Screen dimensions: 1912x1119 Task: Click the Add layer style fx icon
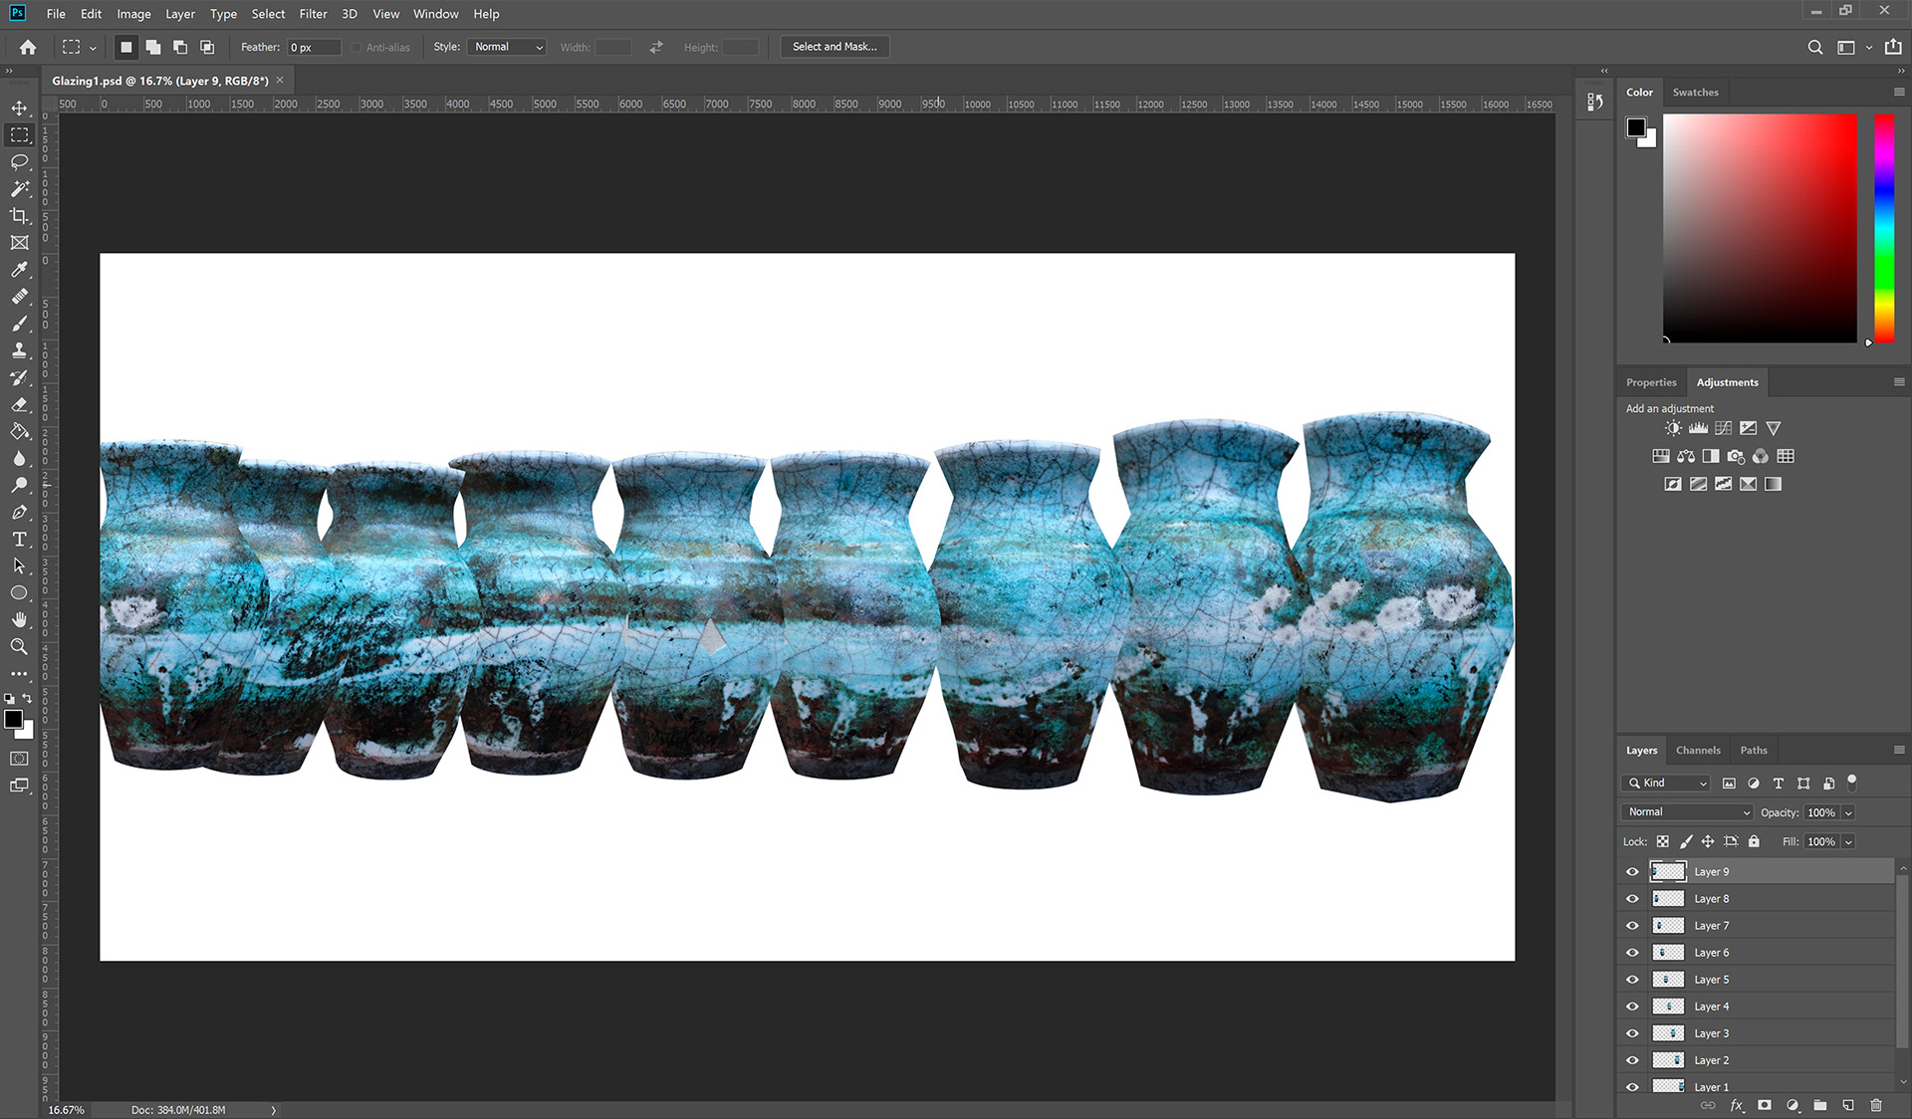pos(1737,1105)
